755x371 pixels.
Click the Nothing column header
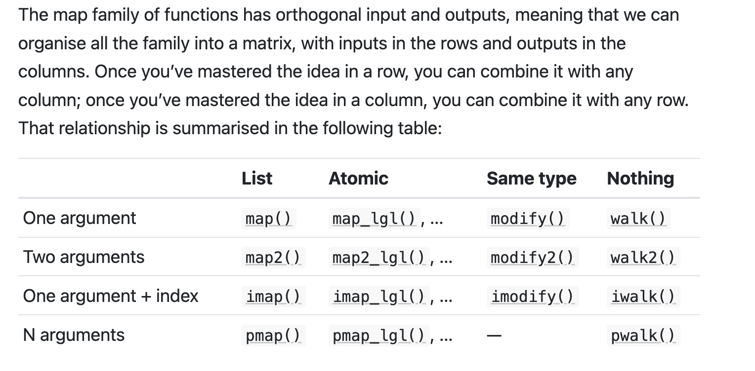pyautogui.click(x=640, y=179)
